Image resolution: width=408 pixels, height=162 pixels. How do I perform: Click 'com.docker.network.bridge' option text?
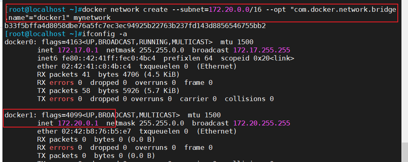345,10
